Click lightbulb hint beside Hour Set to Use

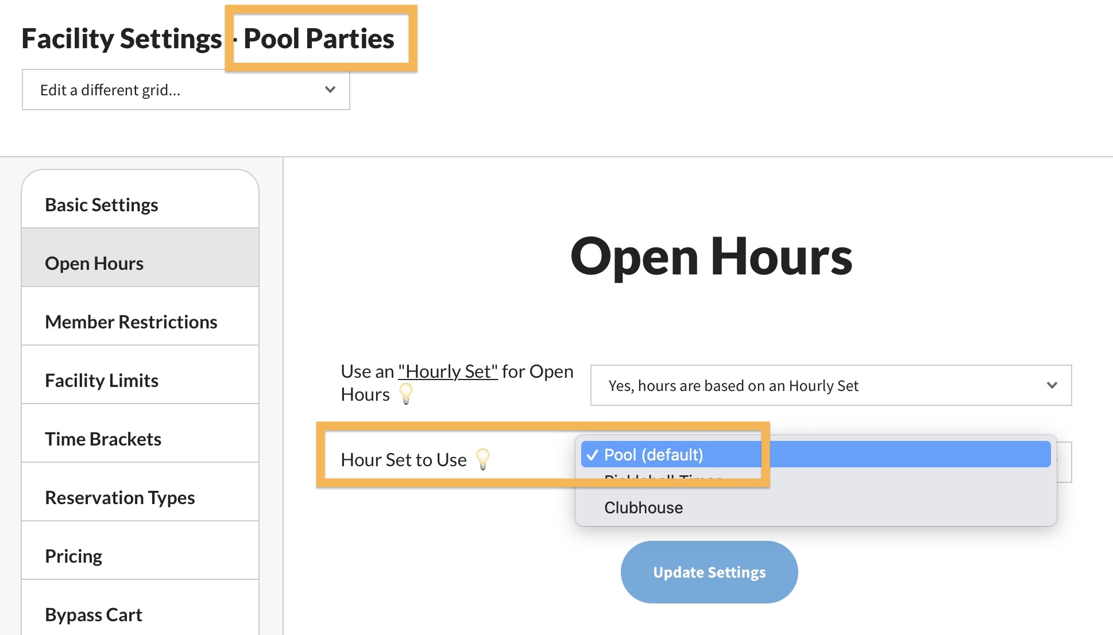[x=483, y=459]
